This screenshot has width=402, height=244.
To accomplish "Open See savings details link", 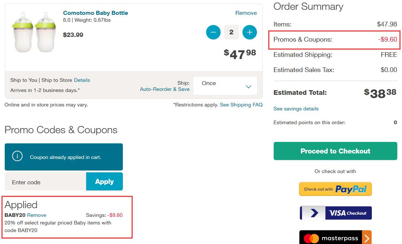I will 296,109.
